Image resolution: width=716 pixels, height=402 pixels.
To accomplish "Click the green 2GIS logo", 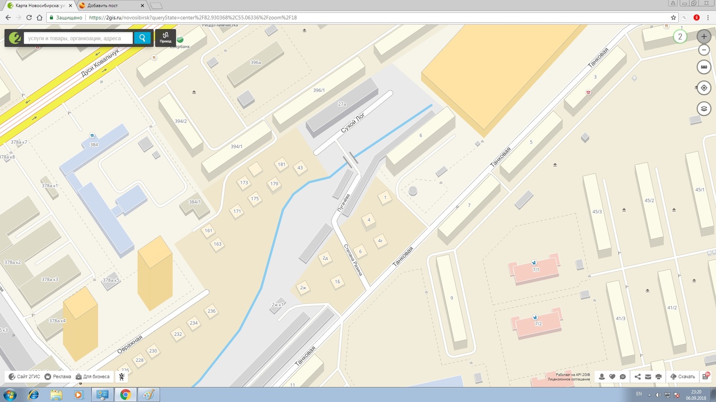I will coord(14,38).
